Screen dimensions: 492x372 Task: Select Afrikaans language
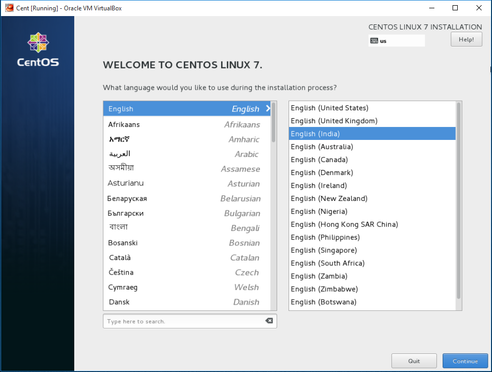point(187,124)
